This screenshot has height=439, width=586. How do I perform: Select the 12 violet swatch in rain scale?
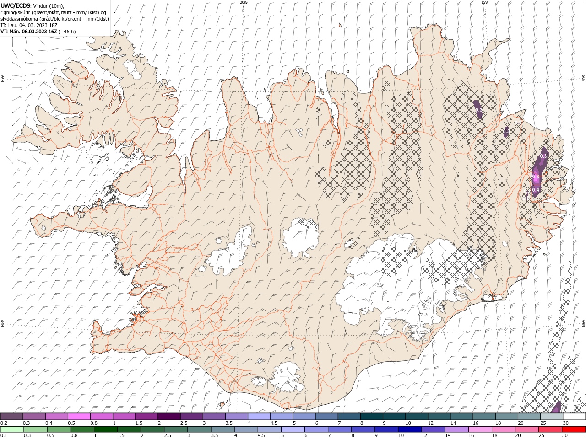[433, 429]
